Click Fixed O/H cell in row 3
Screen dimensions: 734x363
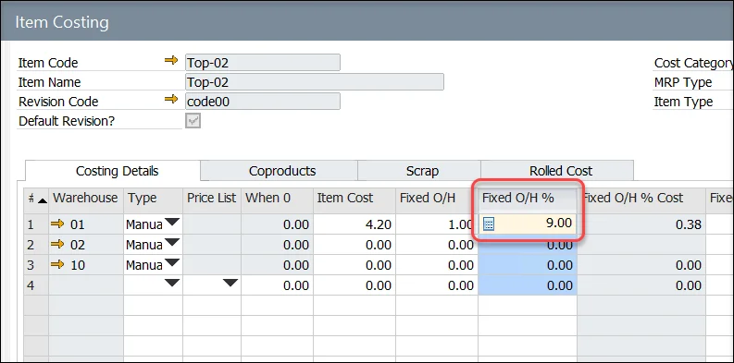coord(437,265)
